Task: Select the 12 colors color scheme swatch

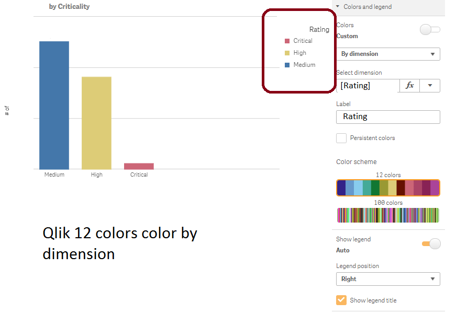Action: point(387,187)
